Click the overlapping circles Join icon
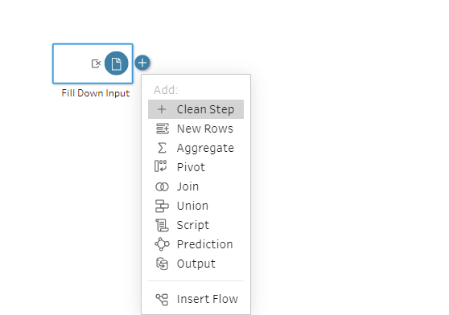The height and width of the screenshot is (315, 449). click(x=162, y=187)
